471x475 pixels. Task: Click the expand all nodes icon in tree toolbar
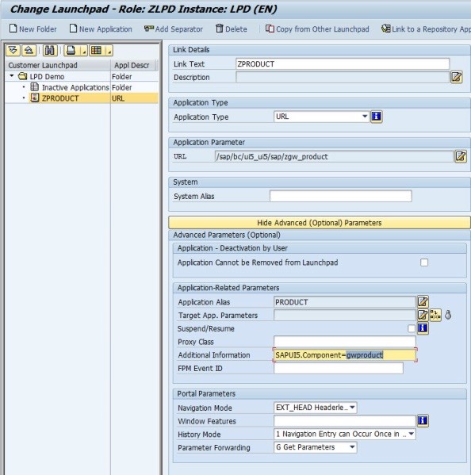(13, 50)
